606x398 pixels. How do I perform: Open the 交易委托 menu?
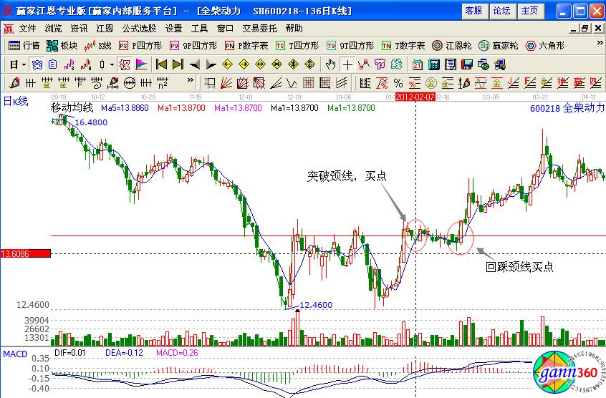pyautogui.click(x=261, y=29)
